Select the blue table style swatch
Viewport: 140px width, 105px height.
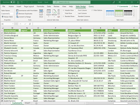click(110, 13)
